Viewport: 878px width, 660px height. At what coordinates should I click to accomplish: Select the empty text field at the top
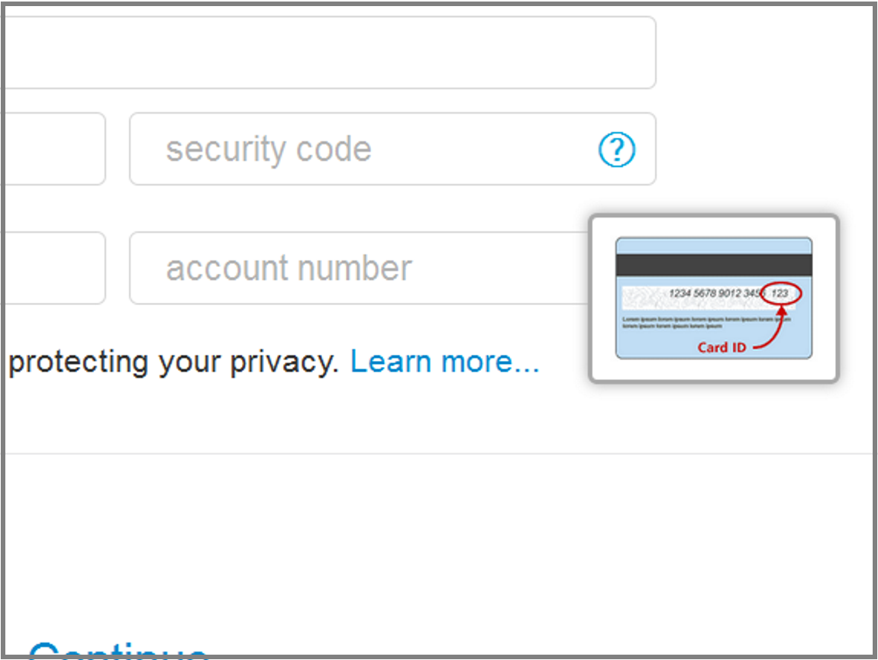click(x=328, y=52)
